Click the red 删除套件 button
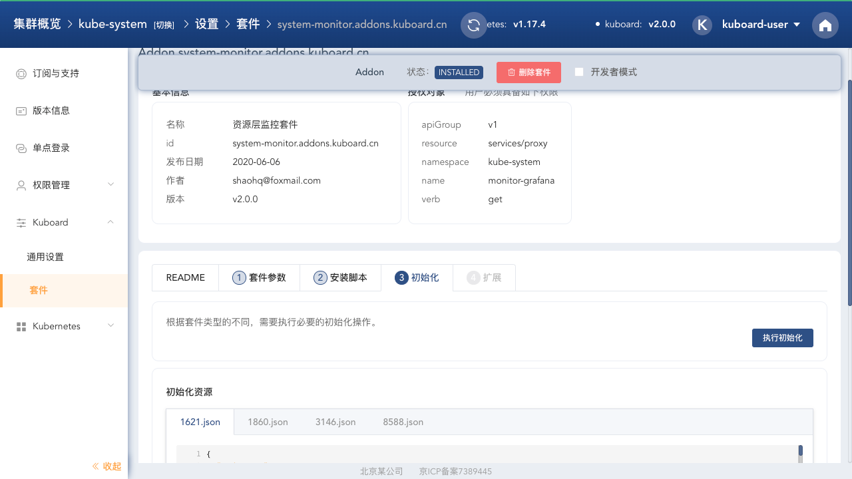852x479 pixels. (529, 72)
